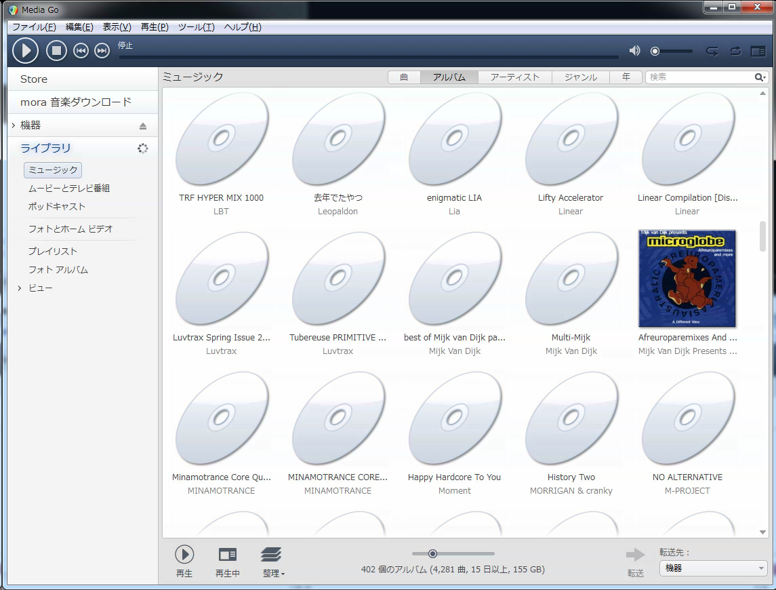776x590 pixels.
Task: Click the ライブラリ heading
Action: (45, 148)
